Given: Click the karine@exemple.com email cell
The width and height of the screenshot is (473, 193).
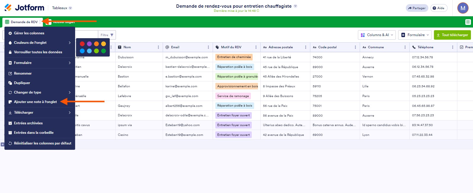Looking at the screenshot, I should [x=188, y=86].
